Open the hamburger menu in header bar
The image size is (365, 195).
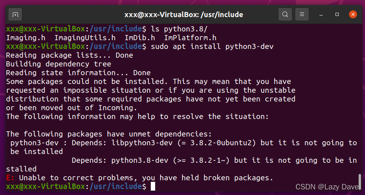302,14
